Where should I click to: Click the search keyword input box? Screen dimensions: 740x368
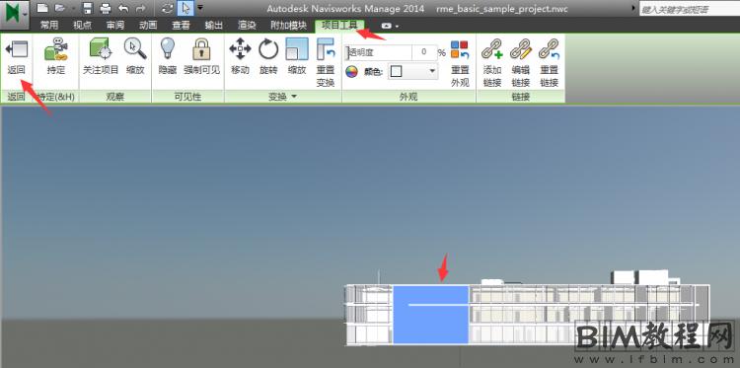(690, 9)
